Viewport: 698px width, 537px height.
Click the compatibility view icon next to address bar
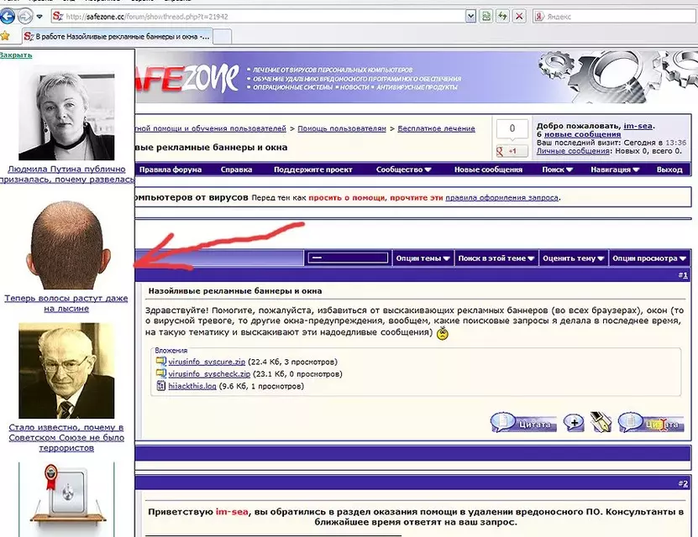click(x=486, y=17)
